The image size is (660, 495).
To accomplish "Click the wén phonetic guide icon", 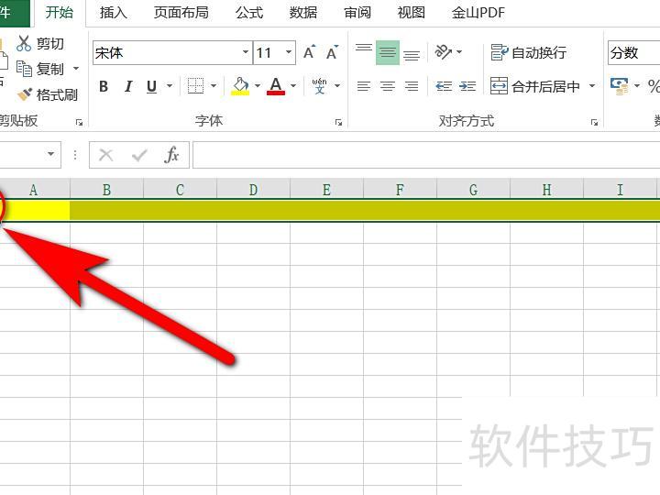I will [x=320, y=86].
